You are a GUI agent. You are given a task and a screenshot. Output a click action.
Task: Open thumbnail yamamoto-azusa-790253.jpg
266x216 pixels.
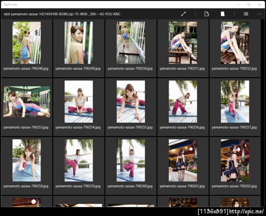[27, 102]
